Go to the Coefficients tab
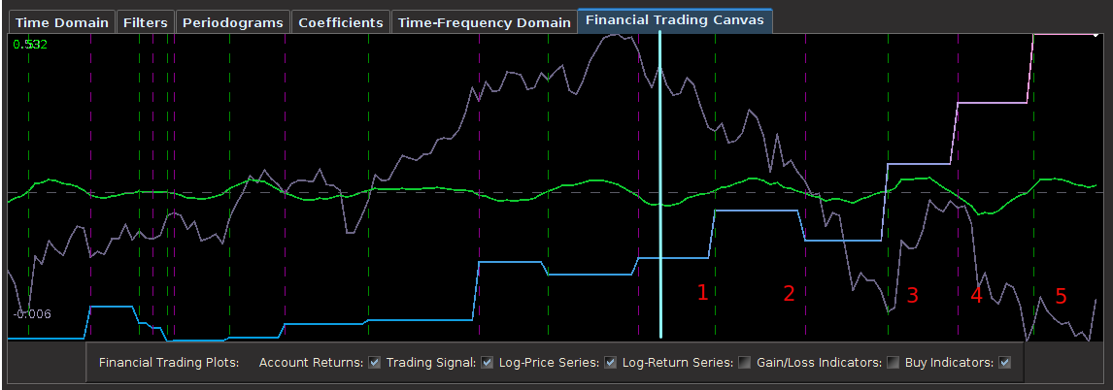 click(x=341, y=22)
